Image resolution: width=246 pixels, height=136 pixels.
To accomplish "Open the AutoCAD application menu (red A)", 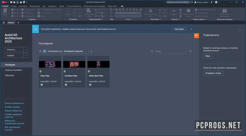I will pyautogui.click(x=4, y=2).
